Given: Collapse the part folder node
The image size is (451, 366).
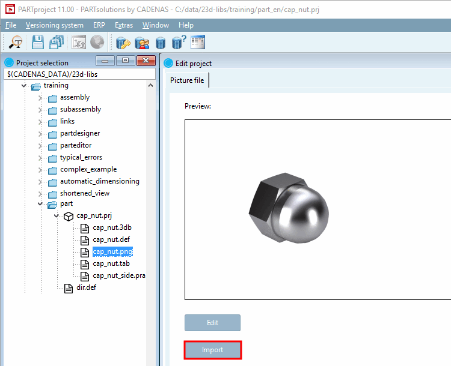Looking at the screenshot, I should 40,204.
